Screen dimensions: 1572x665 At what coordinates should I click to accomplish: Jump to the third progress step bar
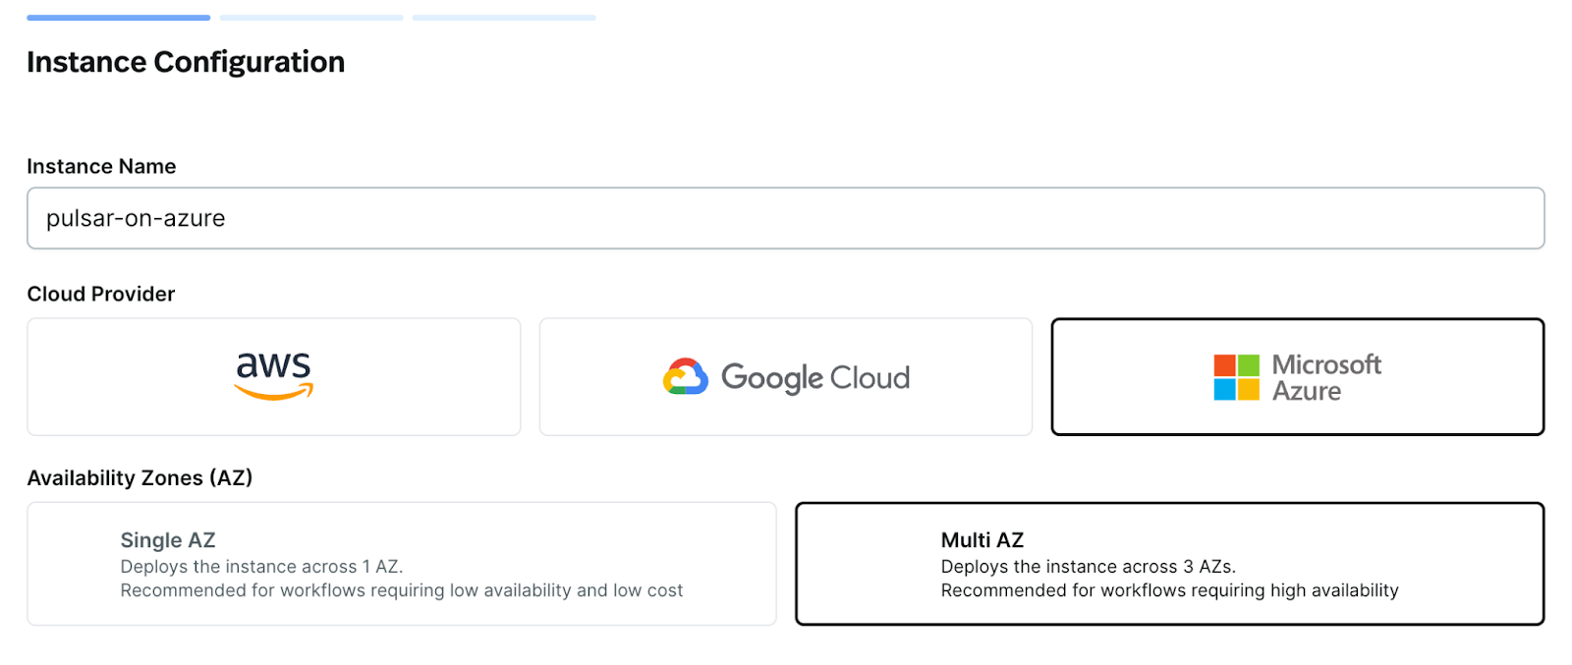[504, 18]
